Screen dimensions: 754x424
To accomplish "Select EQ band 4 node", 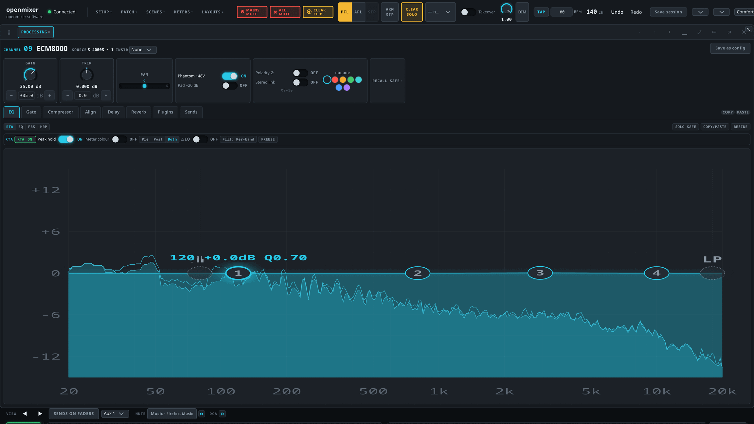I will [x=656, y=273].
